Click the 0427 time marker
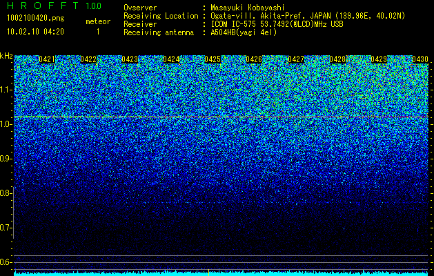434x276 pixels. pos(296,59)
